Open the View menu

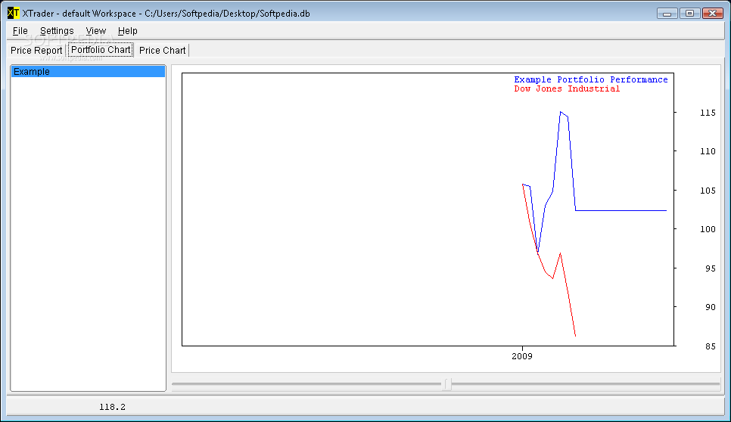(x=95, y=31)
